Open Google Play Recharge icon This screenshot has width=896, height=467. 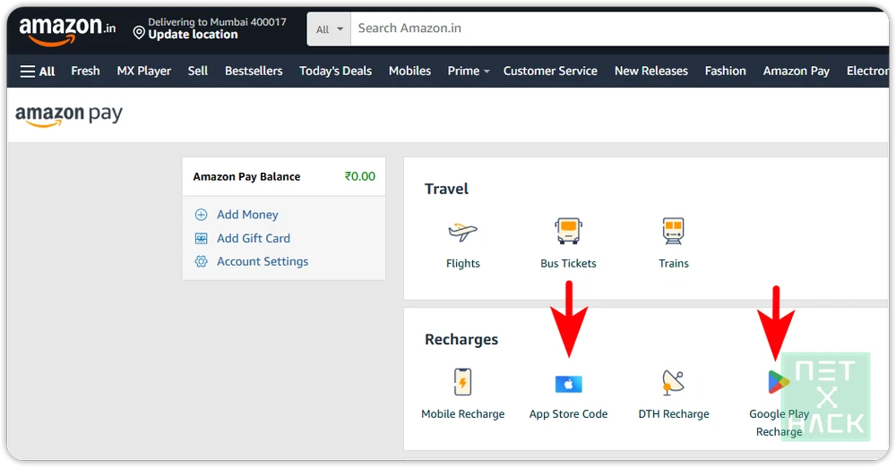coord(779,382)
